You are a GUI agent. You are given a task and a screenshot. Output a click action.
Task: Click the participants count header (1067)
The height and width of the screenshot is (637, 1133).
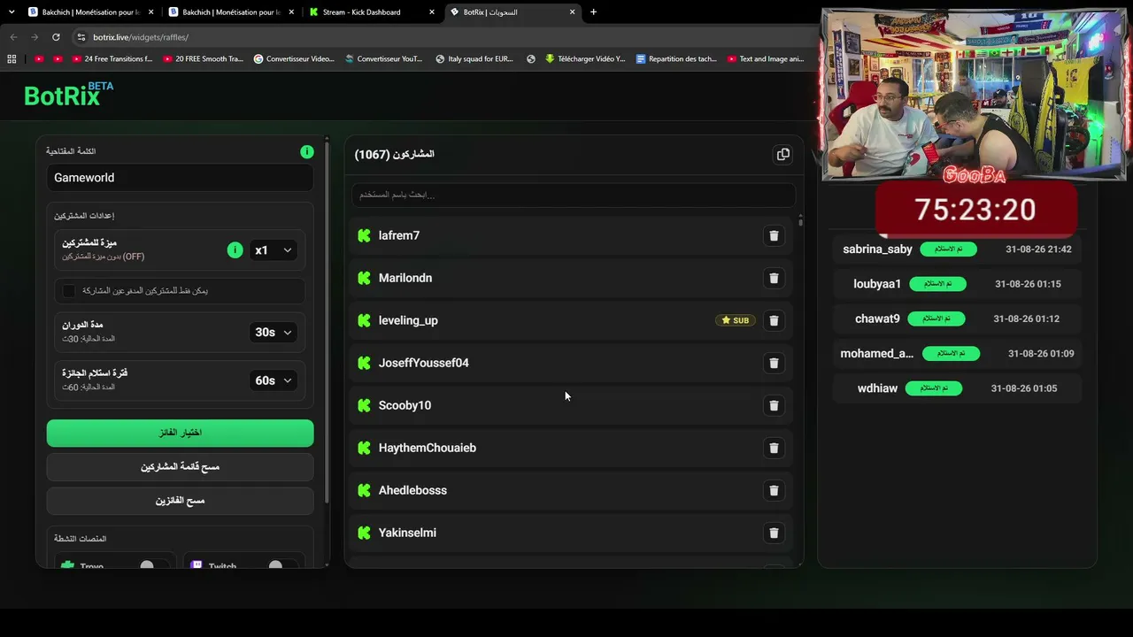coord(395,155)
